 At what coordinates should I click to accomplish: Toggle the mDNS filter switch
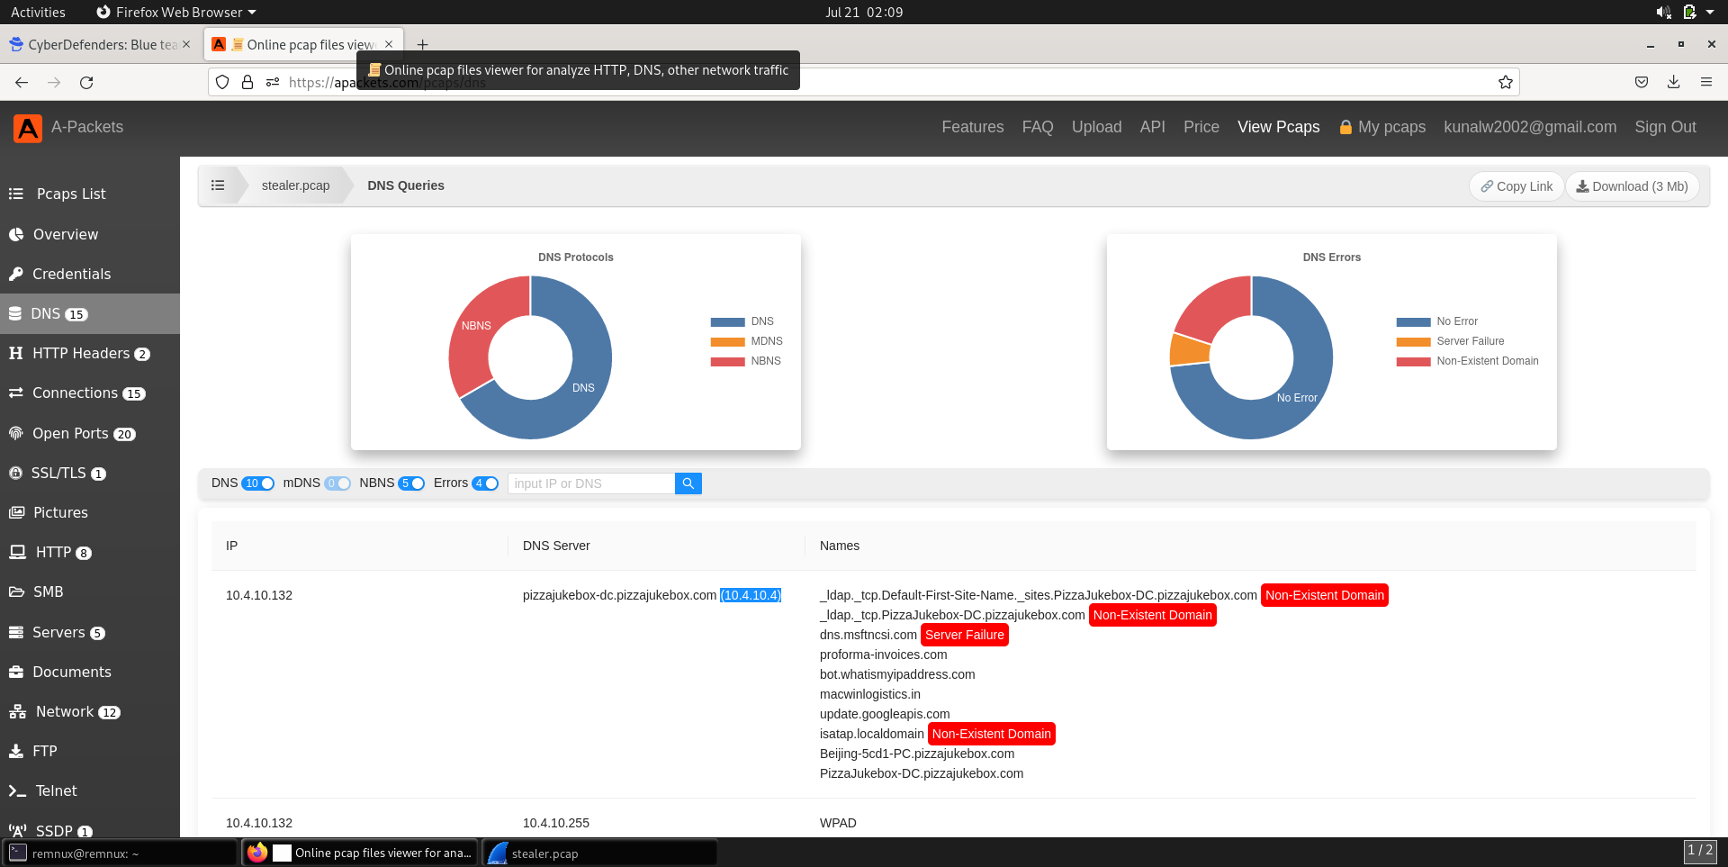point(337,483)
